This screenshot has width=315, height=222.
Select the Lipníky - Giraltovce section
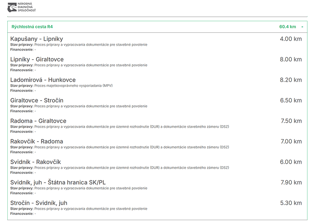pos(37,59)
